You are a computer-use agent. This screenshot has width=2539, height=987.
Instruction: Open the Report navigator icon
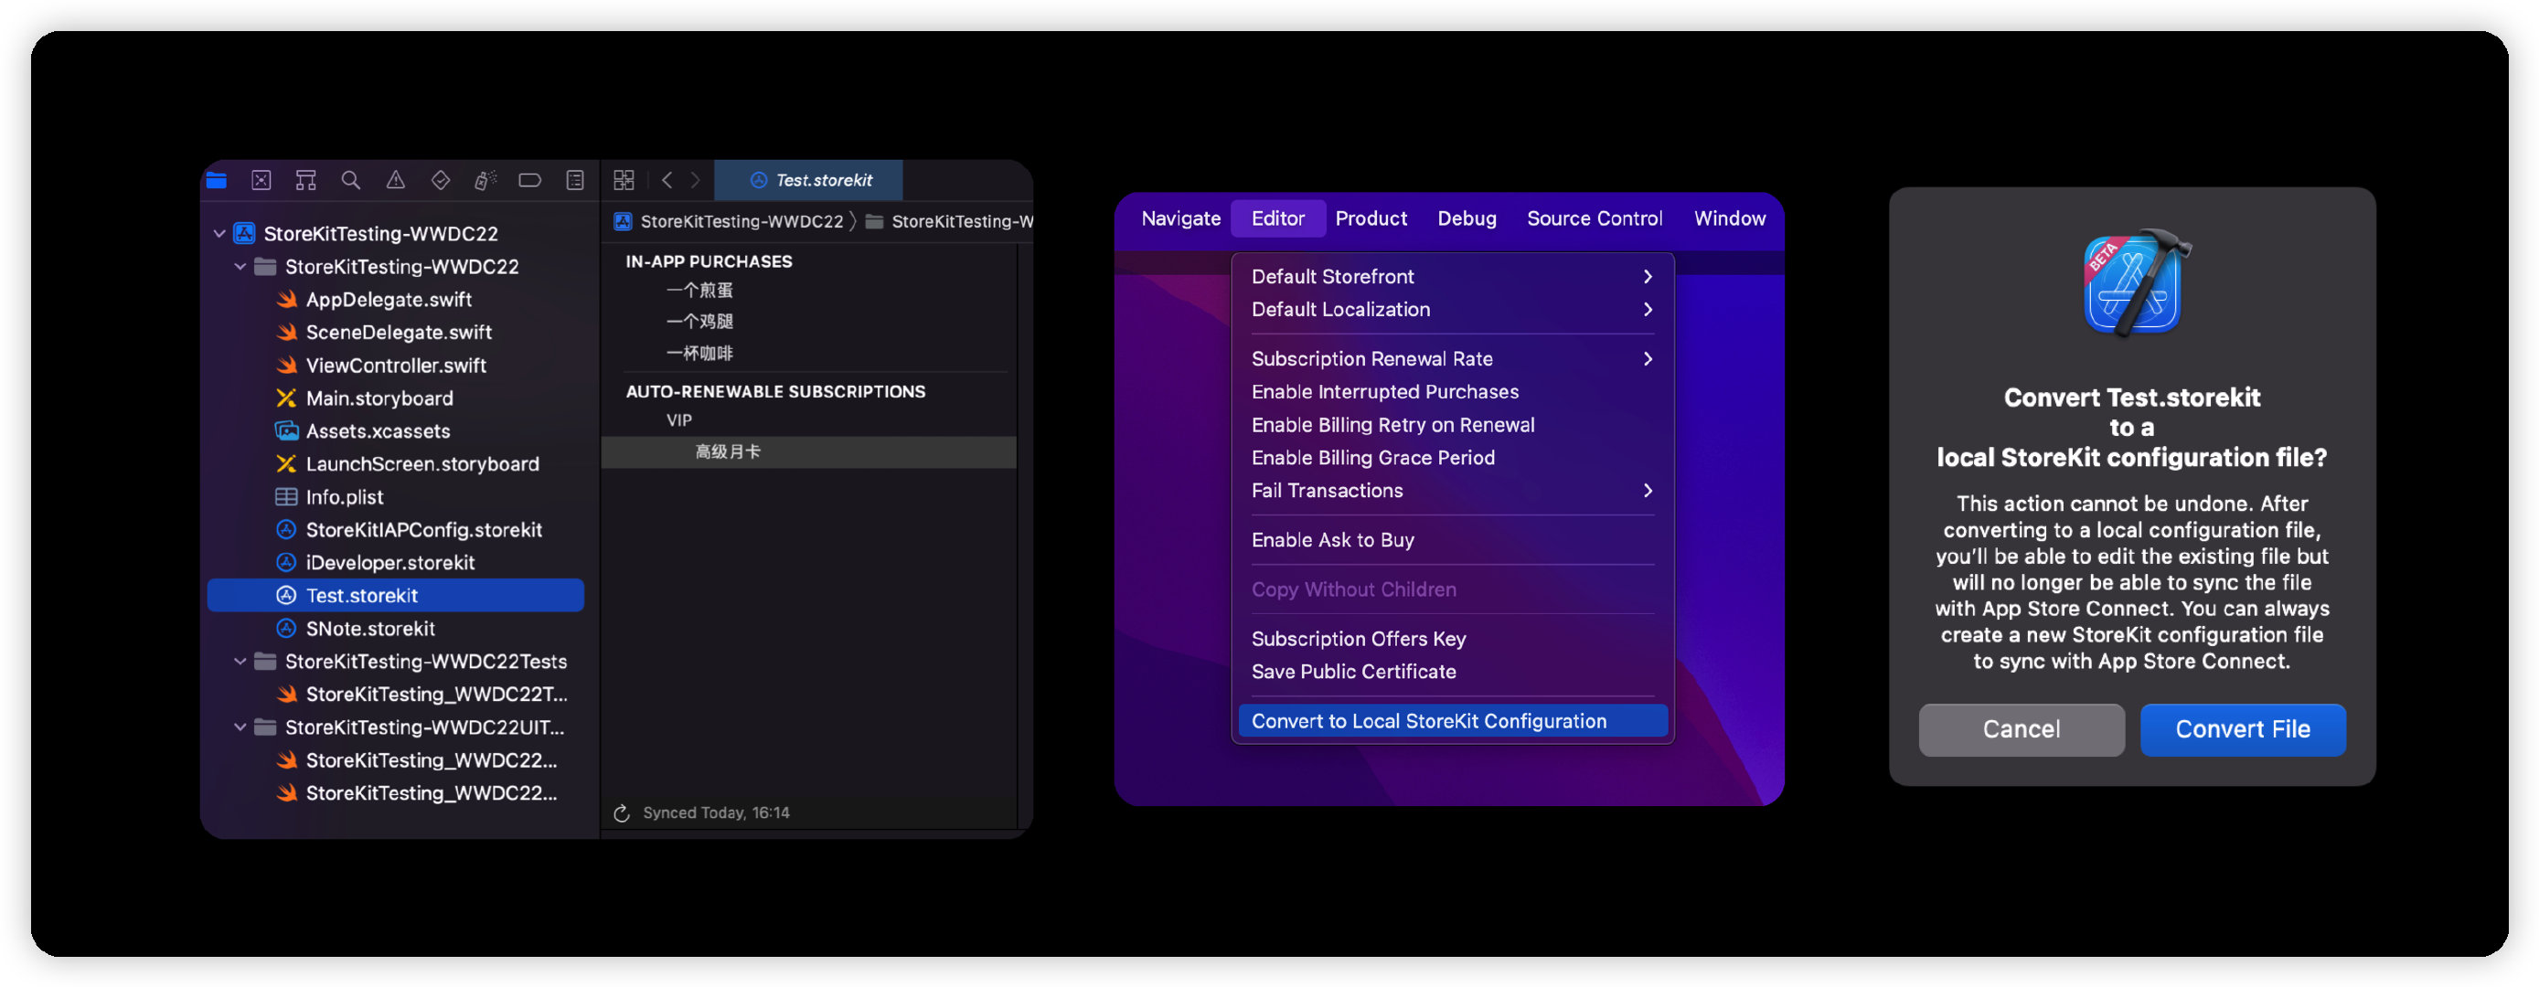coord(574,180)
